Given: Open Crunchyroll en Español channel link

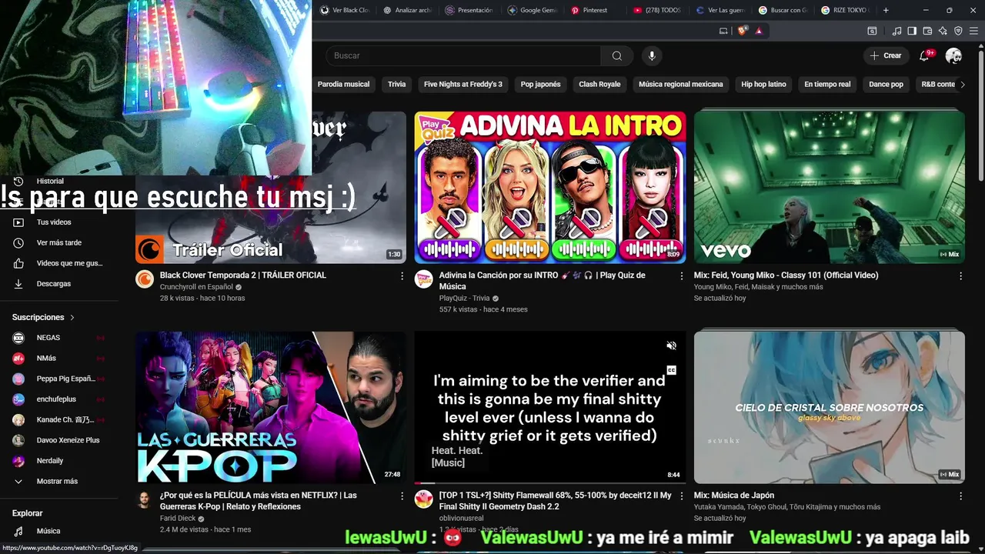Looking at the screenshot, I should (x=196, y=287).
